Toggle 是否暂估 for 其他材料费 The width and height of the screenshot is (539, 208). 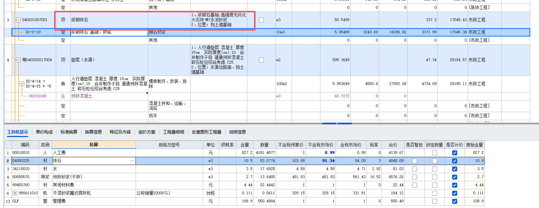pos(415,185)
